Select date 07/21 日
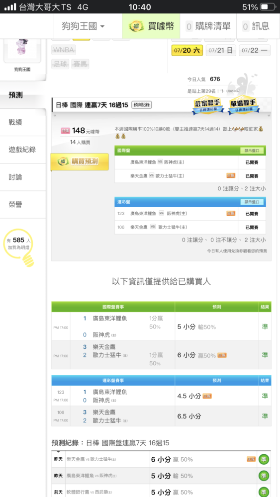 tap(221, 50)
